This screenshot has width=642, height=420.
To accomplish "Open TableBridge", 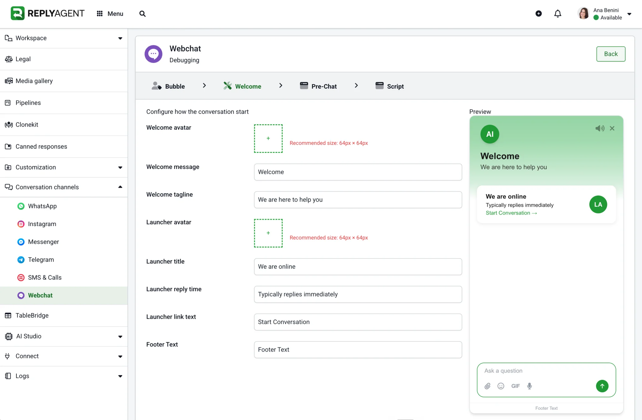I will point(64,316).
